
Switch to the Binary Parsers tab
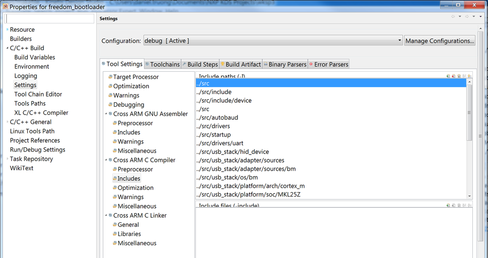point(285,64)
